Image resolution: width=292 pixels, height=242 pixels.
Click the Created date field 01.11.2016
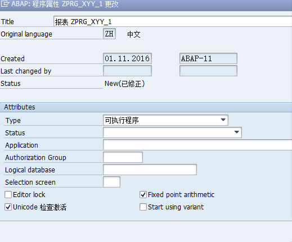(127, 58)
